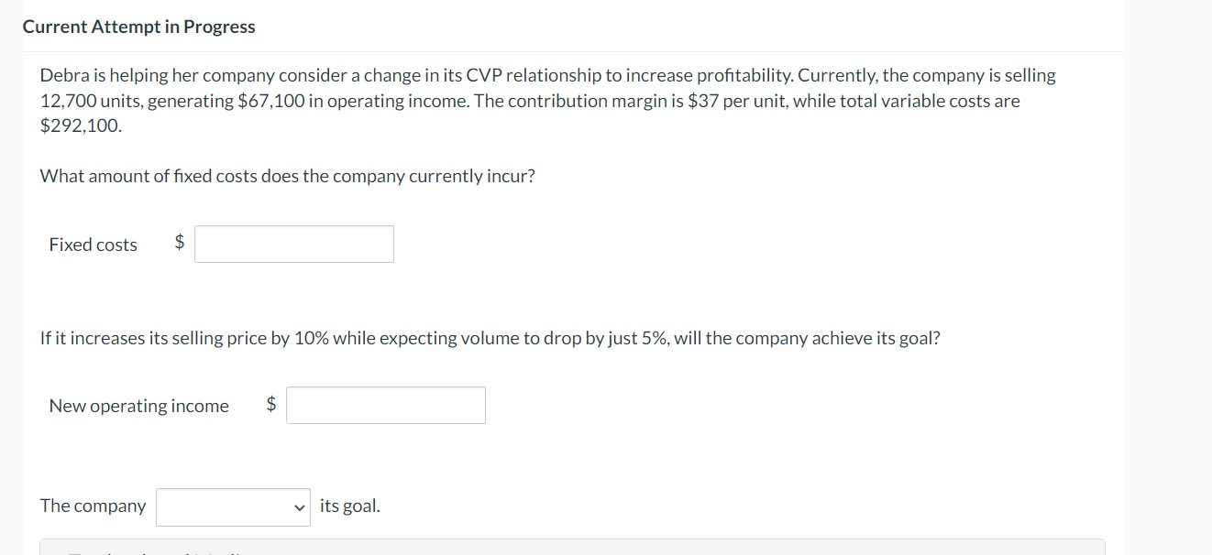Click the selling price increase question text

(x=490, y=337)
